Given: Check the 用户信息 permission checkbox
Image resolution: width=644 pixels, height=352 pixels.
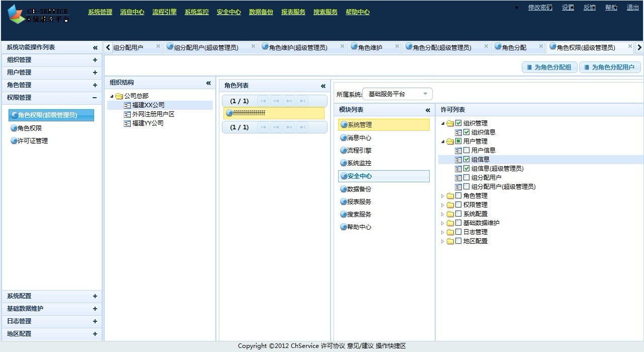Looking at the screenshot, I should 465,150.
